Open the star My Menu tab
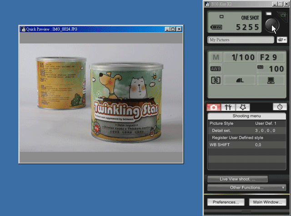Viewport: 291px width, 216px height. click(x=243, y=107)
